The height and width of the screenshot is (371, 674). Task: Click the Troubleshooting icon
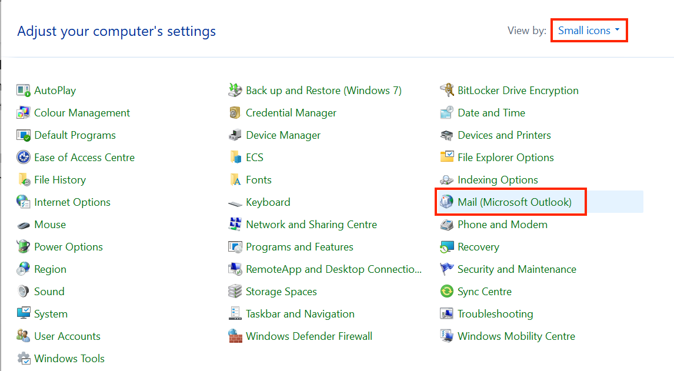pyautogui.click(x=495, y=313)
